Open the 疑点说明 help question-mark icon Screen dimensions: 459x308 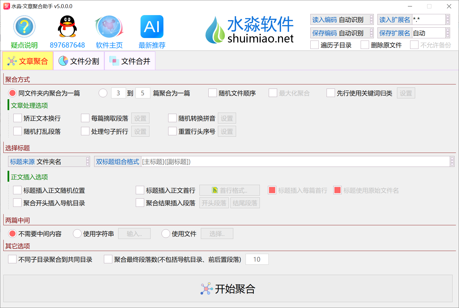tap(24, 27)
